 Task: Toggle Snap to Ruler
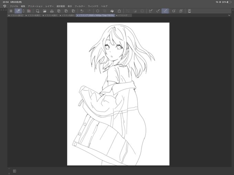click(x=151, y=11)
